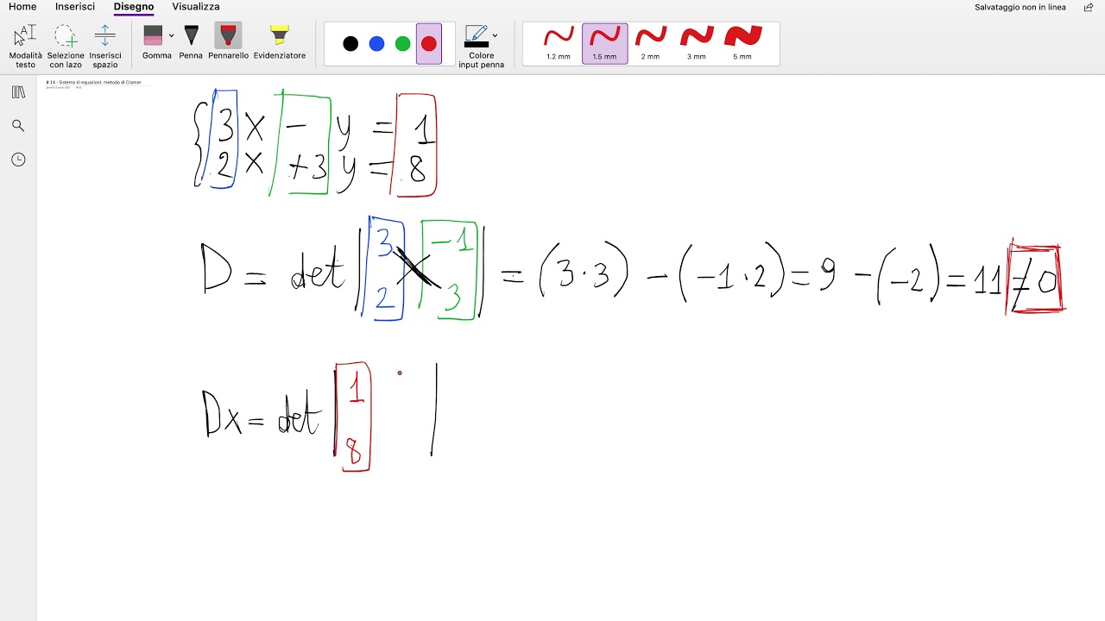Select the Evidenziatore highlighter tool
Screen dimensions: 1105x621
(x=280, y=42)
